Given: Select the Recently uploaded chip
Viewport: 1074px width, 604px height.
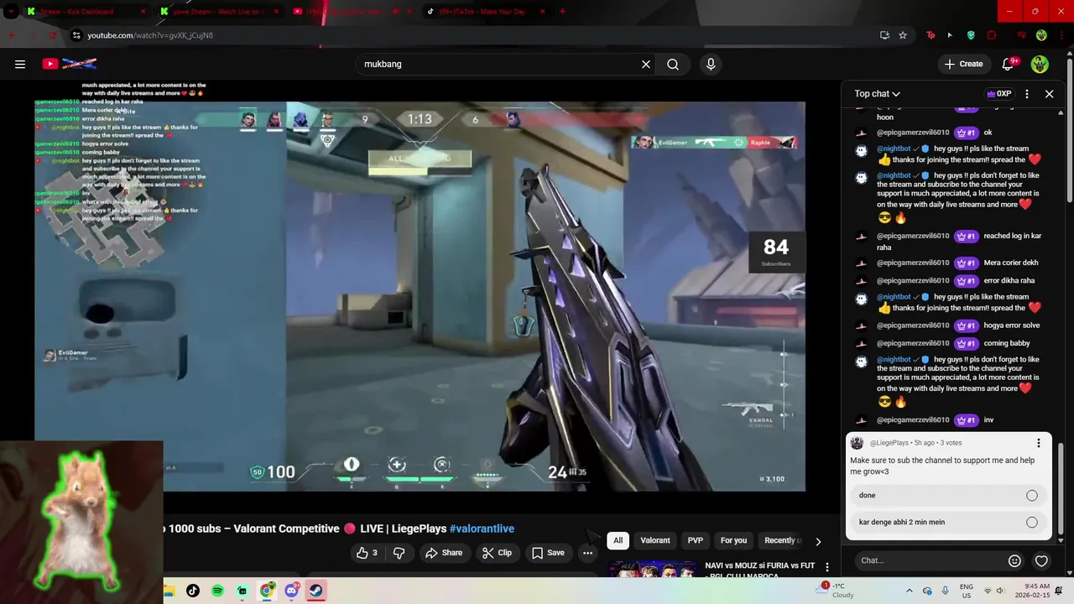Looking at the screenshot, I should coord(781,540).
